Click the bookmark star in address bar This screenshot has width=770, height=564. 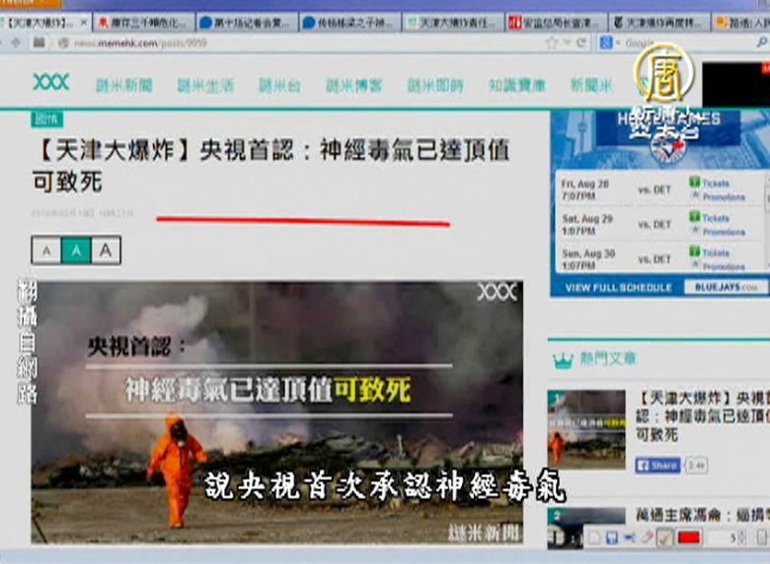(x=552, y=42)
